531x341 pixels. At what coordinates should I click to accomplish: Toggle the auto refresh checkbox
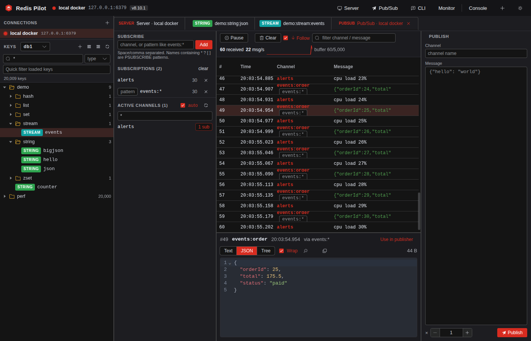[x=183, y=105]
